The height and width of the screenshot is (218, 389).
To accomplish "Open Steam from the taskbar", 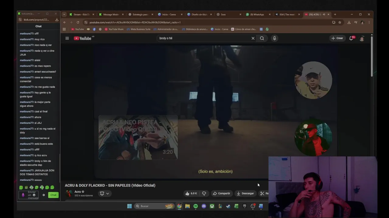I will pos(228,206).
